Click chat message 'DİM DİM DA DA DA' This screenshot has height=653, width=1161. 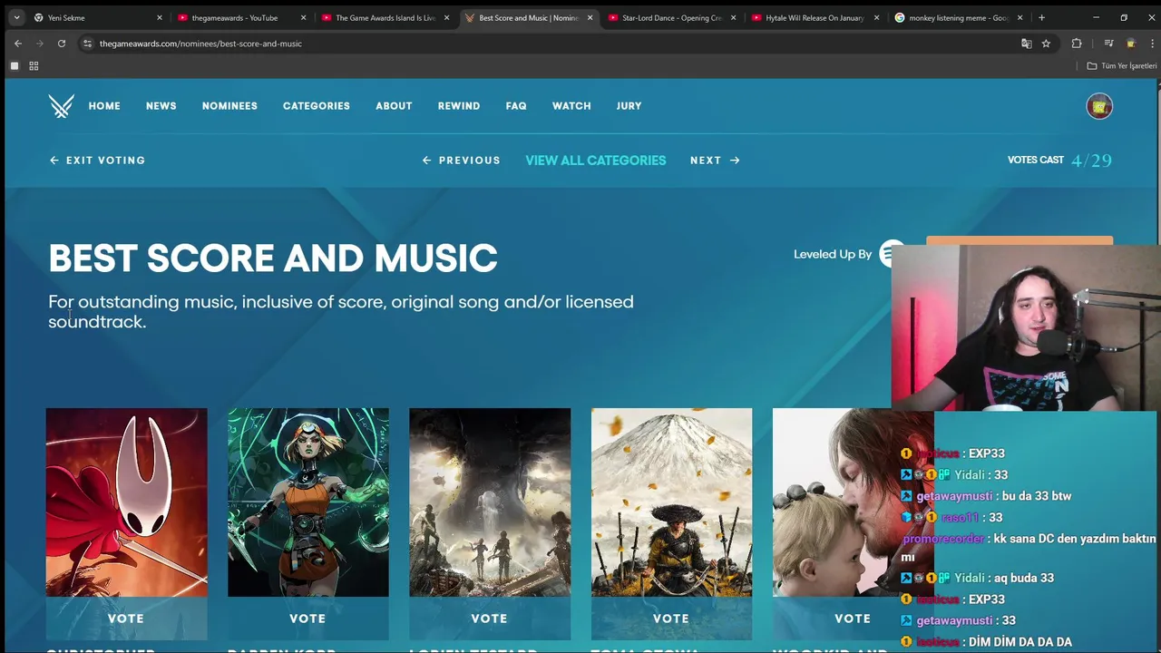(x=1020, y=642)
